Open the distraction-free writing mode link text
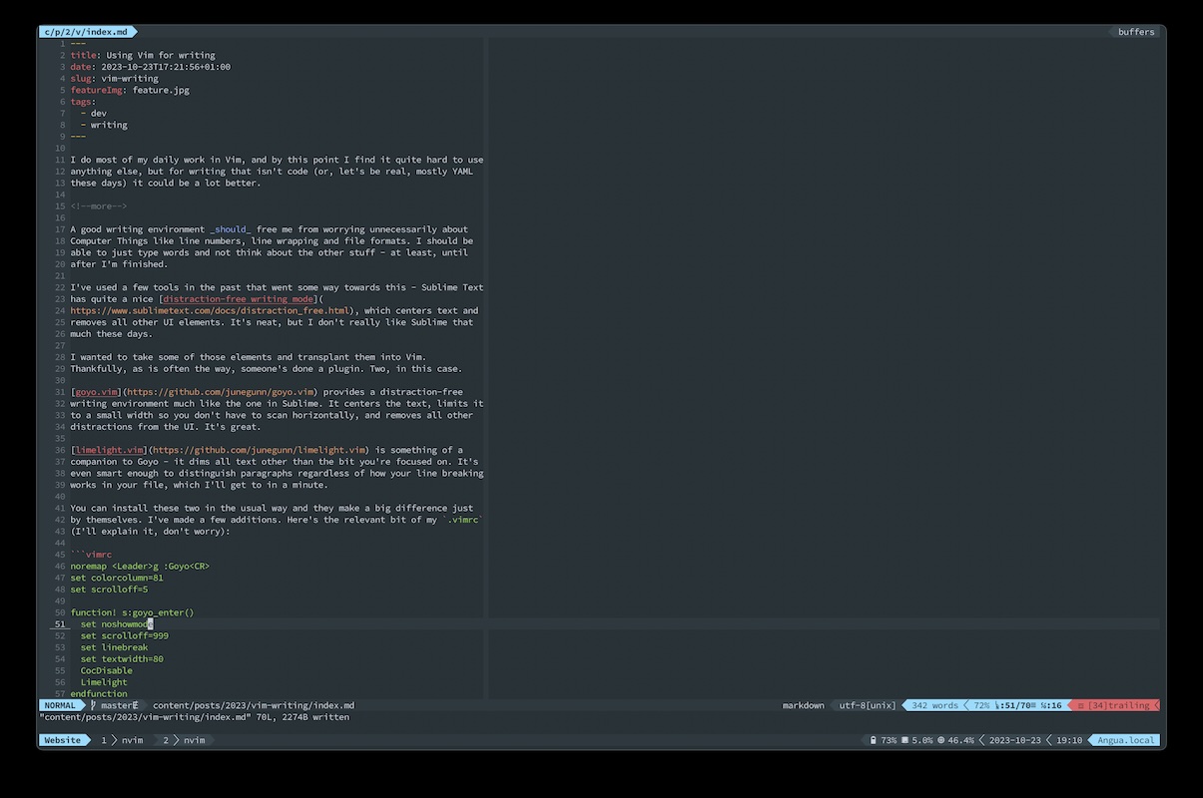This screenshot has height=798, width=1203. 238,298
